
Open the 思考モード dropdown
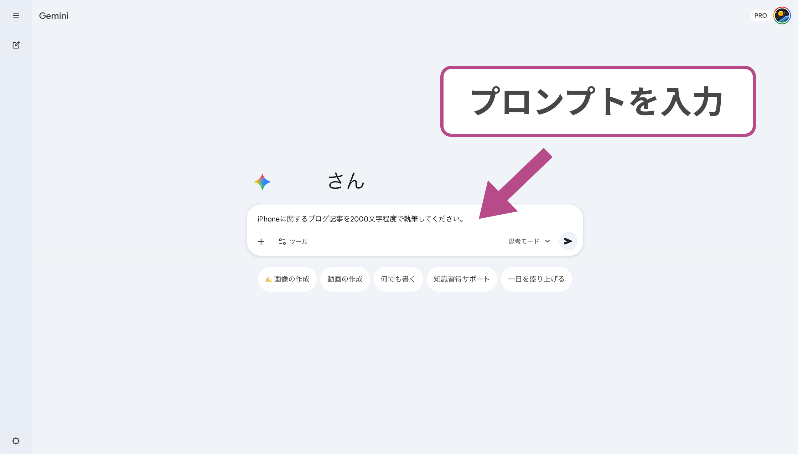pyautogui.click(x=524, y=241)
